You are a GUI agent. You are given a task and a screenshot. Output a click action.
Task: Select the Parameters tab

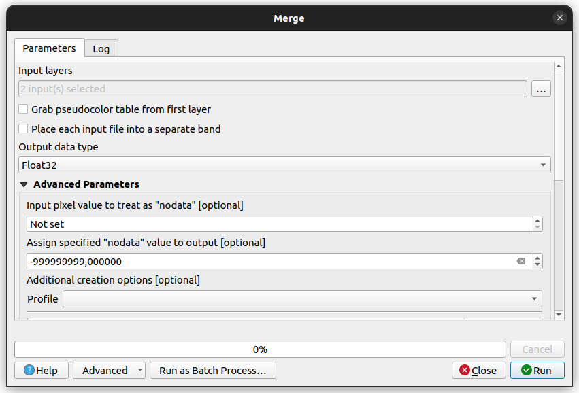click(x=50, y=48)
